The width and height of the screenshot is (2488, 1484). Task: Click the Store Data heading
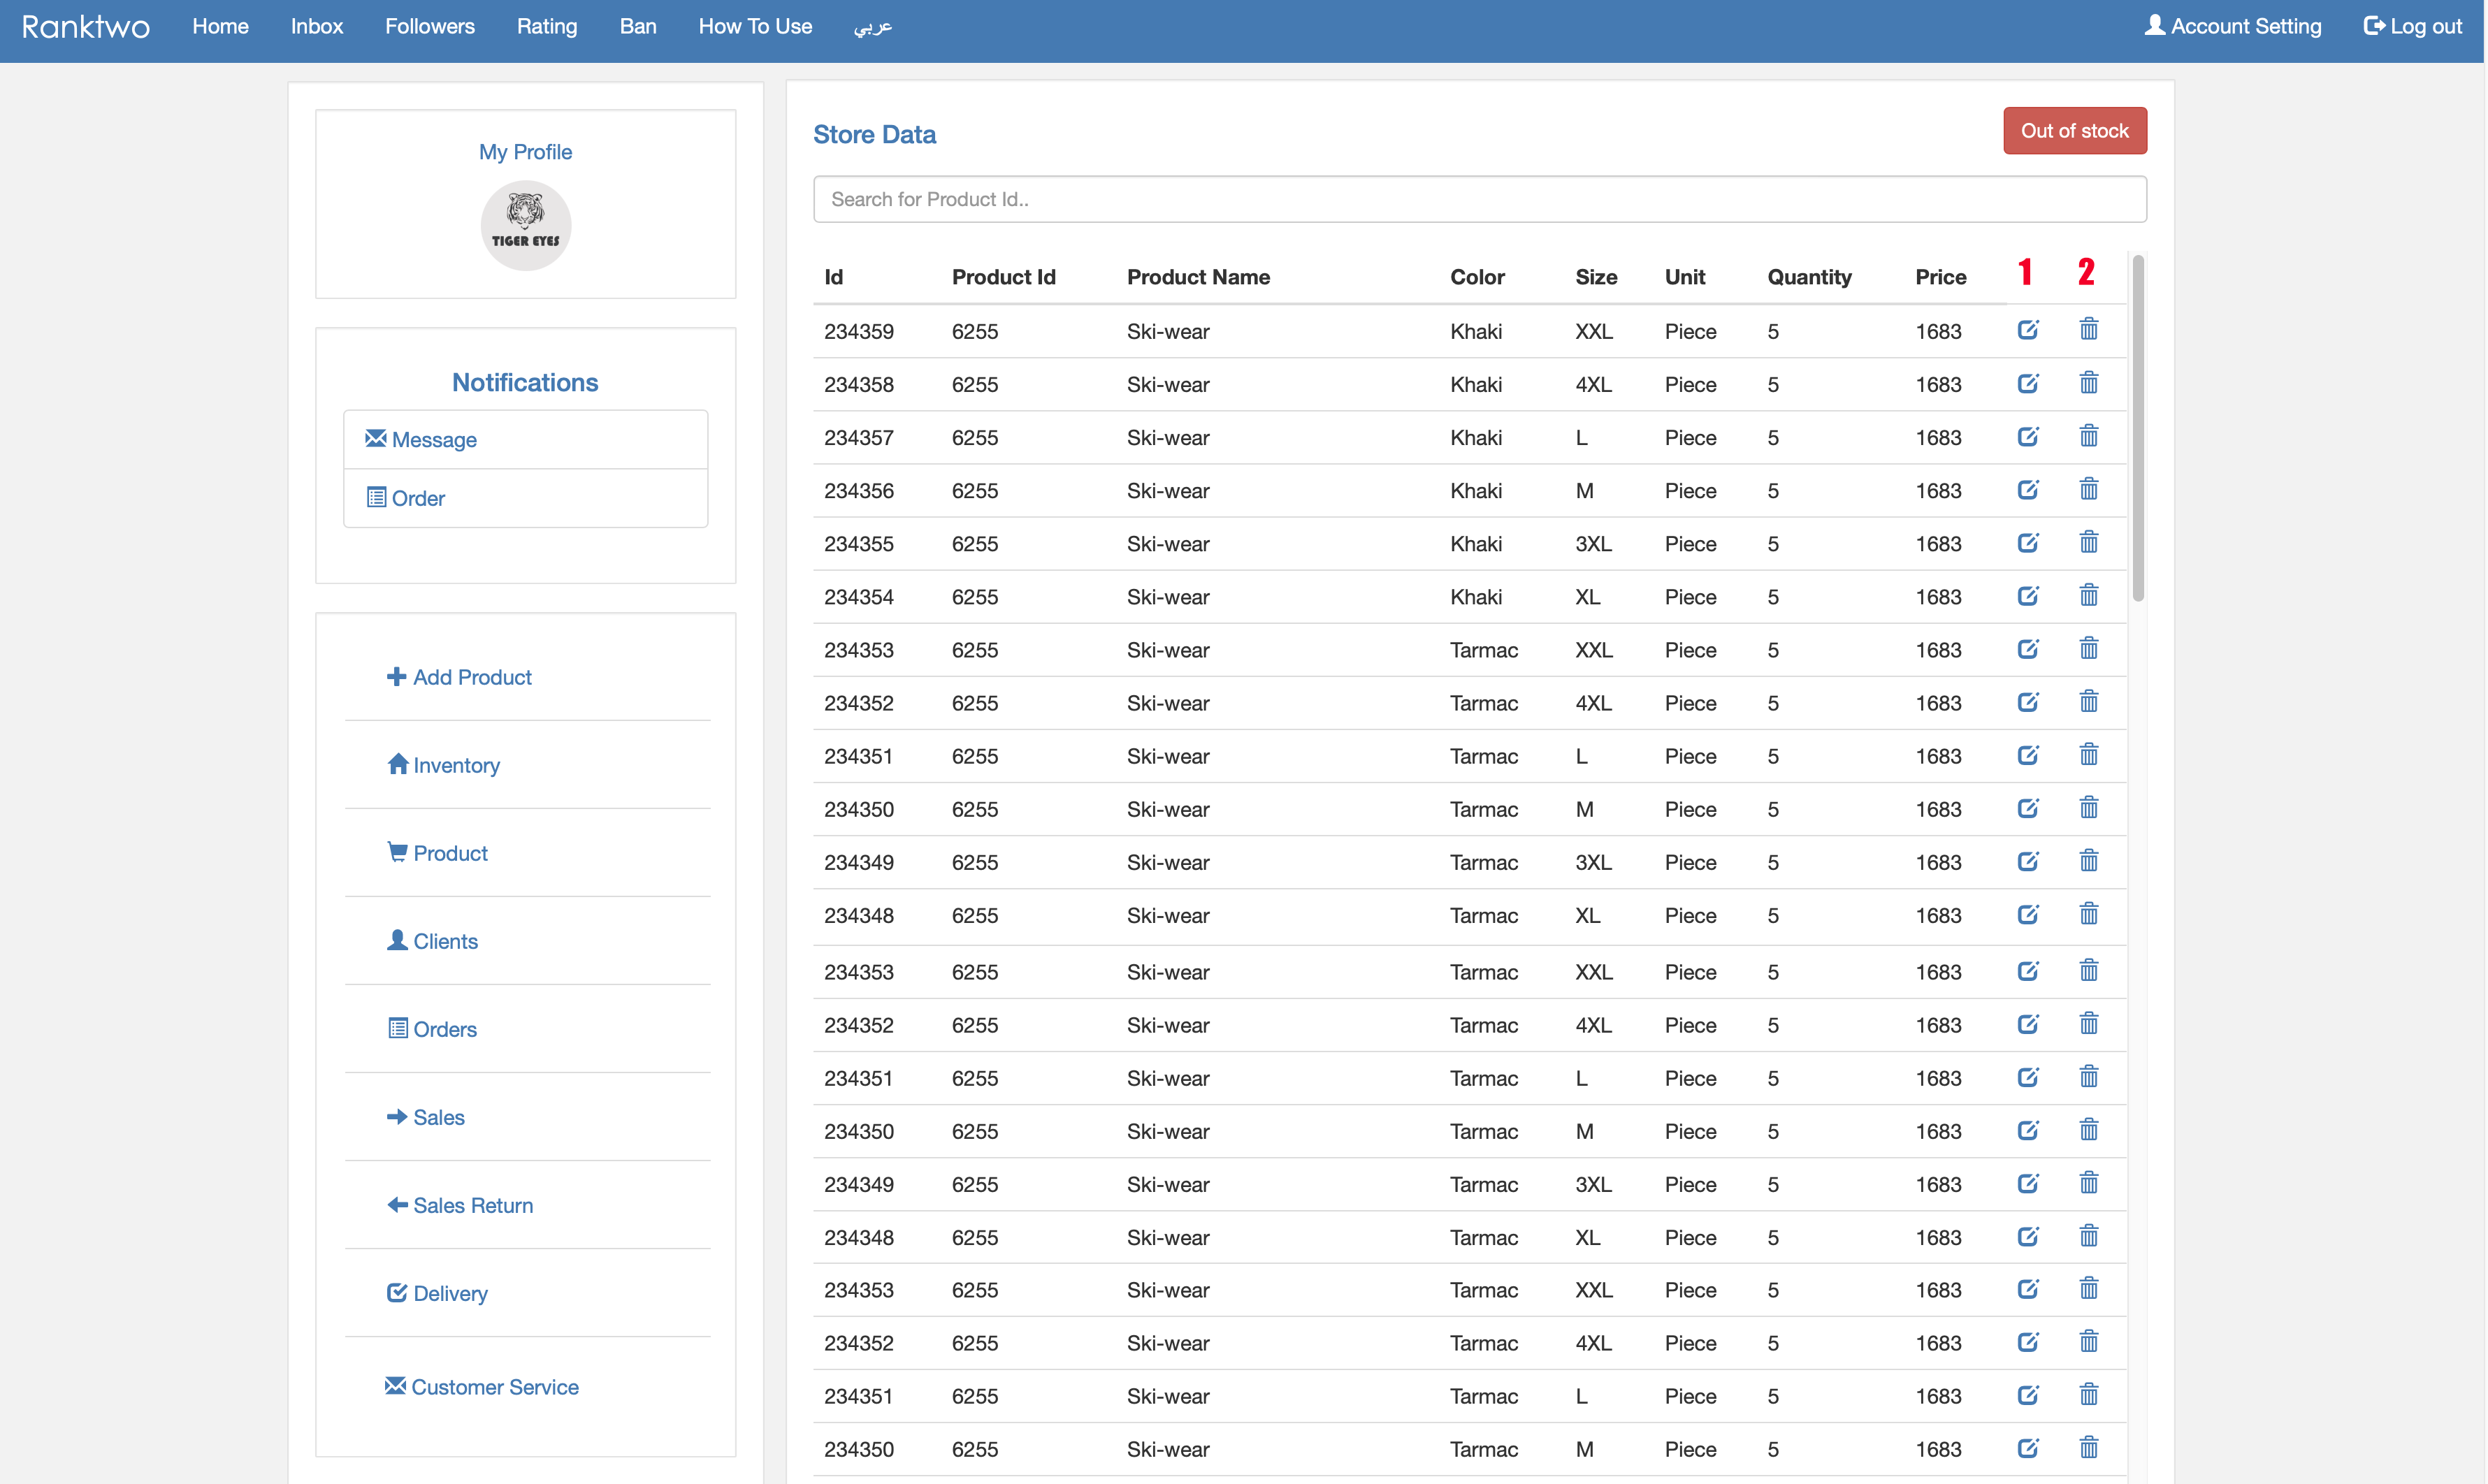(x=874, y=134)
